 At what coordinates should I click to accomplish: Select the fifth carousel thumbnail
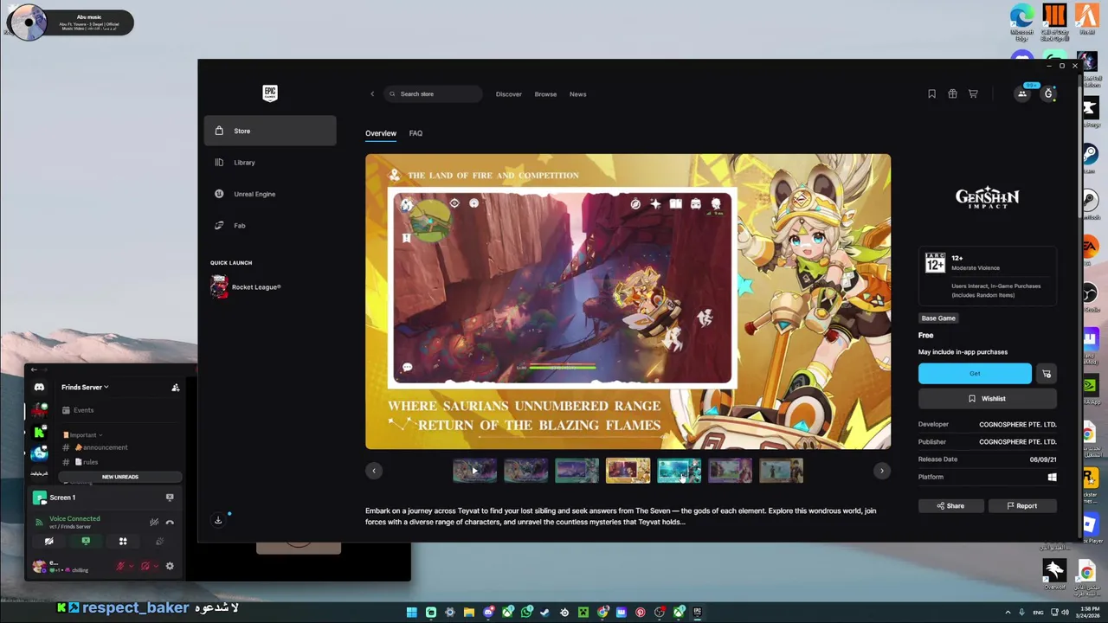(679, 471)
